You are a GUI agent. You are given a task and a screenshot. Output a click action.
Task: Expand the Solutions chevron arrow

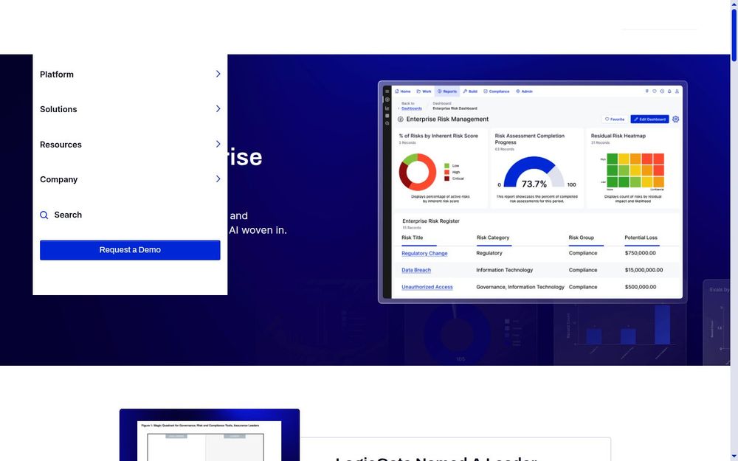tap(218, 108)
